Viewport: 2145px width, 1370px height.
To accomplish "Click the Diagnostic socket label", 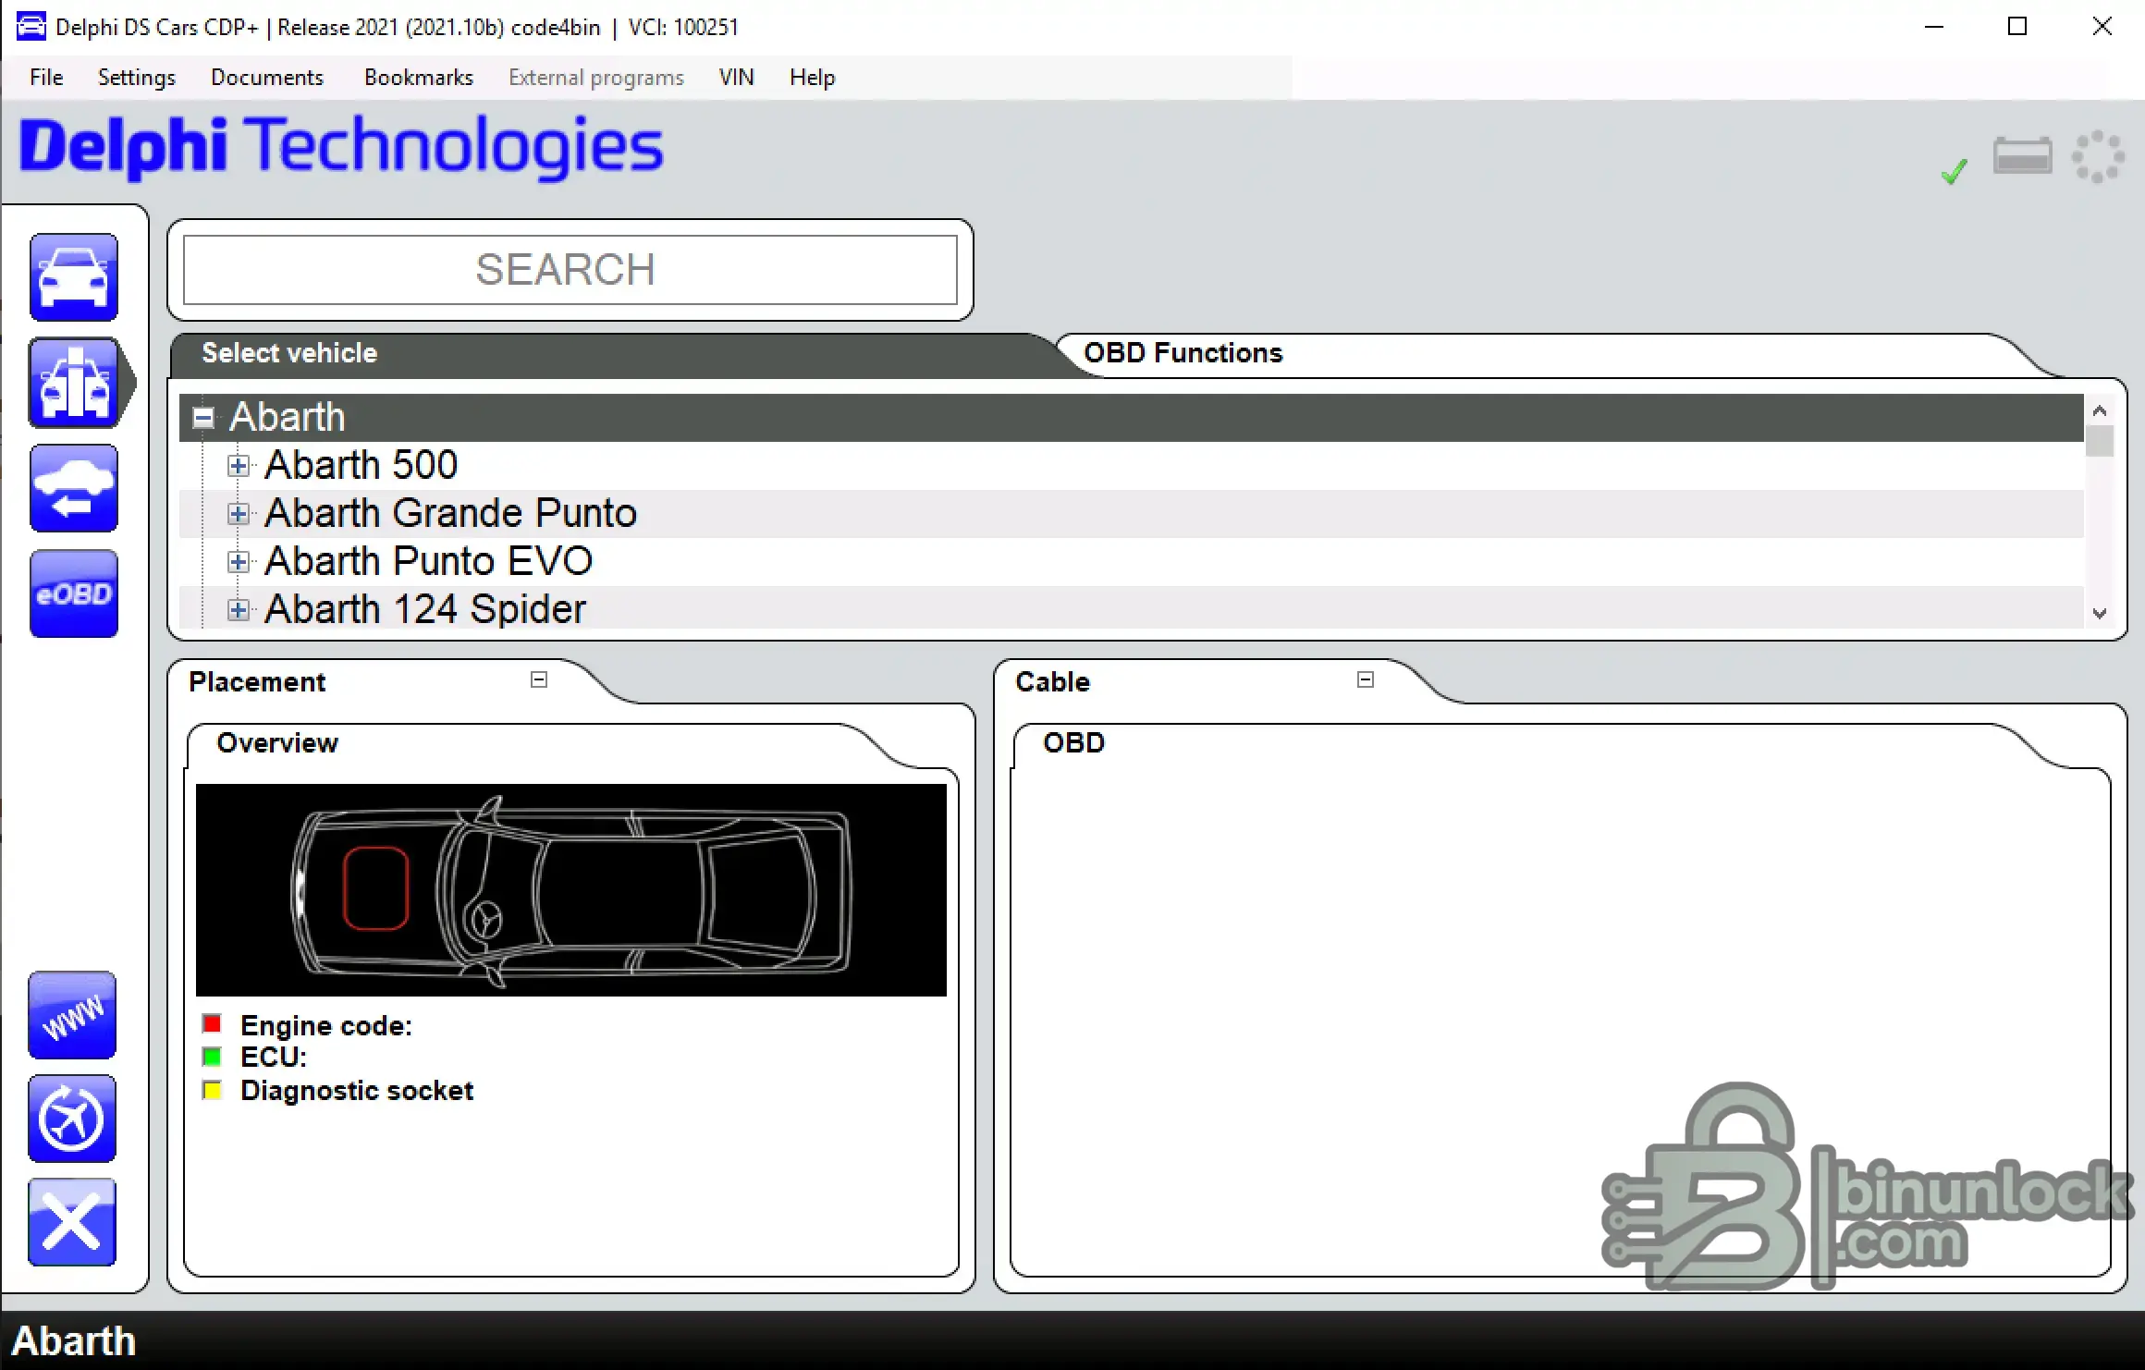I will point(357,1091).
